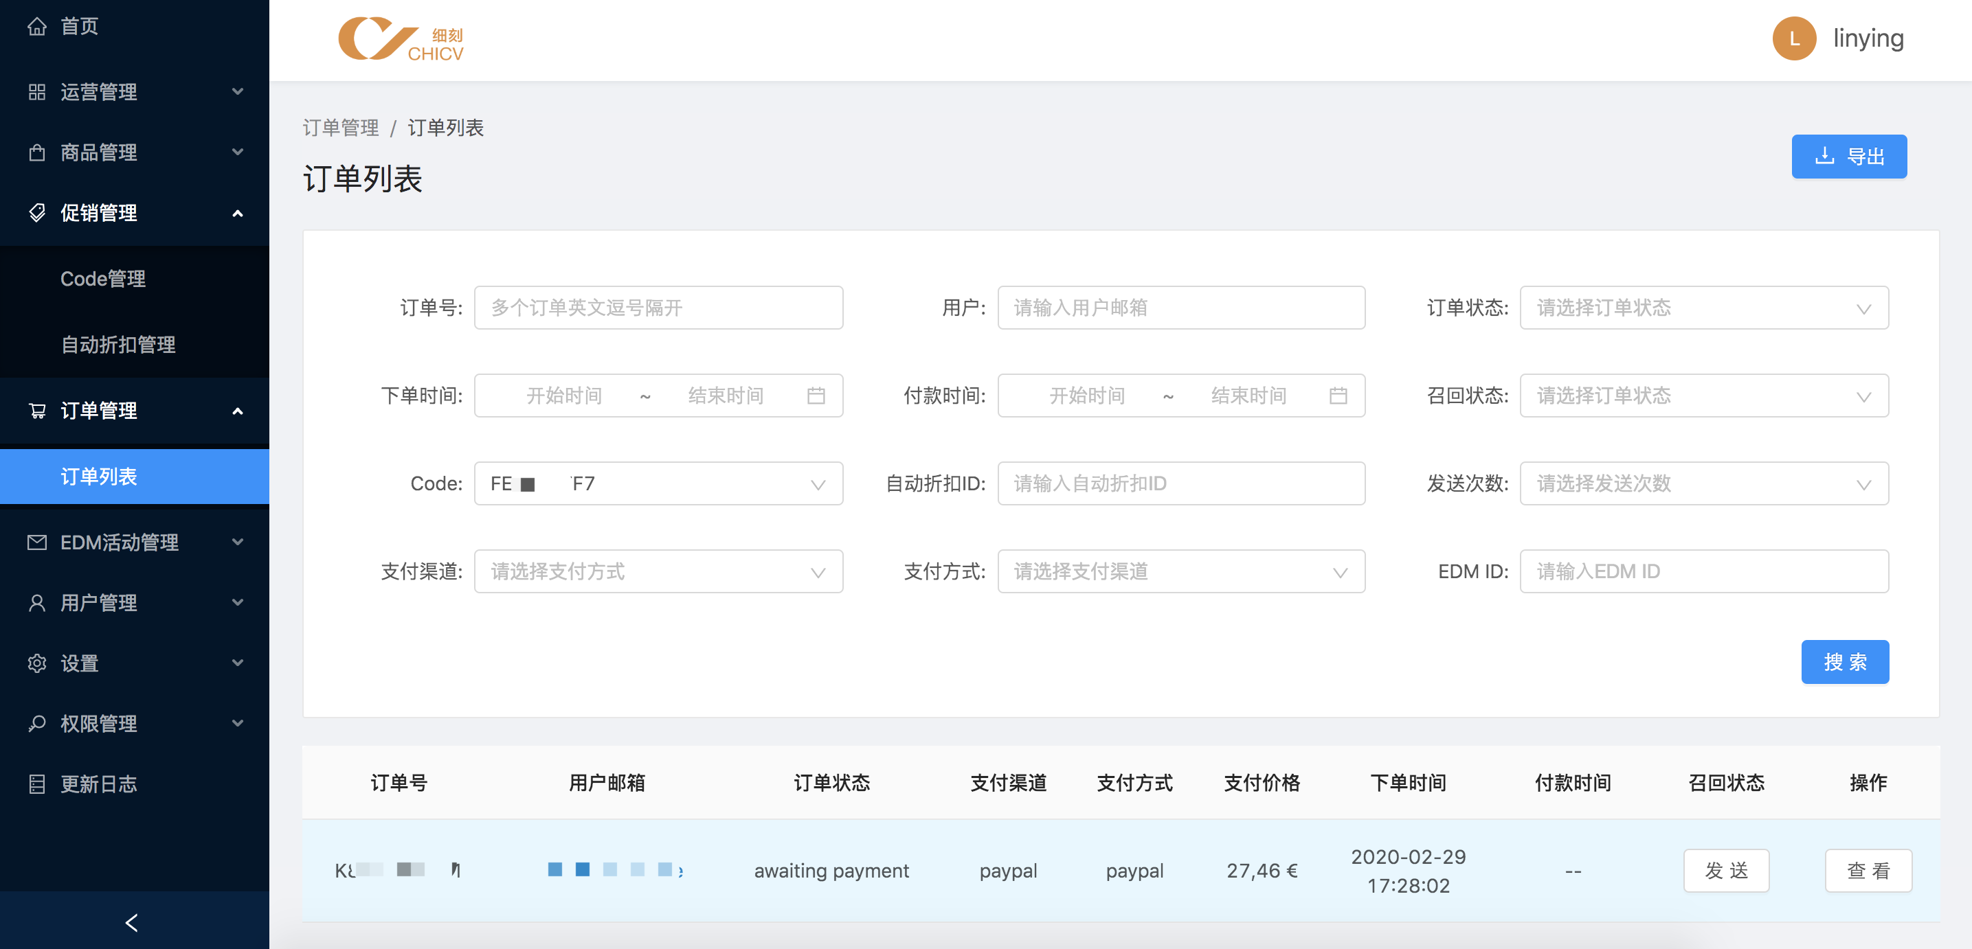Click the cart icon for 订单管理
The image size is (1972, 949).
pyautogui.click(x=36, y=411)
